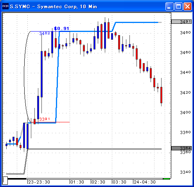Viewport: 194px width, 187px height.
Task: Click the 03:30 time axis label
Action: tap(119, 182)
